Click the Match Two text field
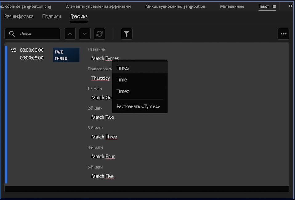The image size is (295, 200). (103, 117)
